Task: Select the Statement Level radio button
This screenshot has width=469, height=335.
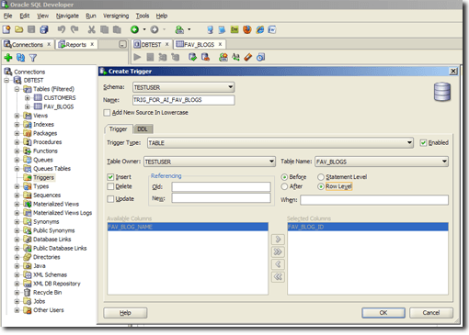Action: tap(321, 177)
